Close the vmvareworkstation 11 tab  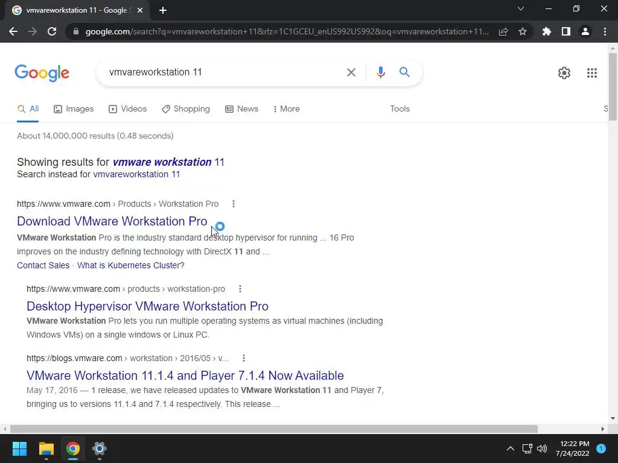click(140, 11)
